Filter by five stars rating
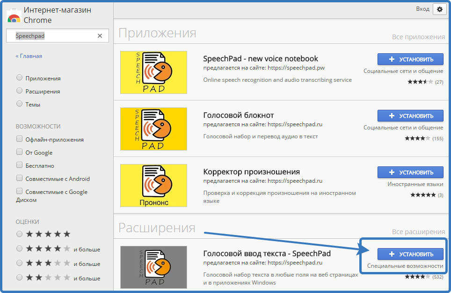 [x=19, y=234]
